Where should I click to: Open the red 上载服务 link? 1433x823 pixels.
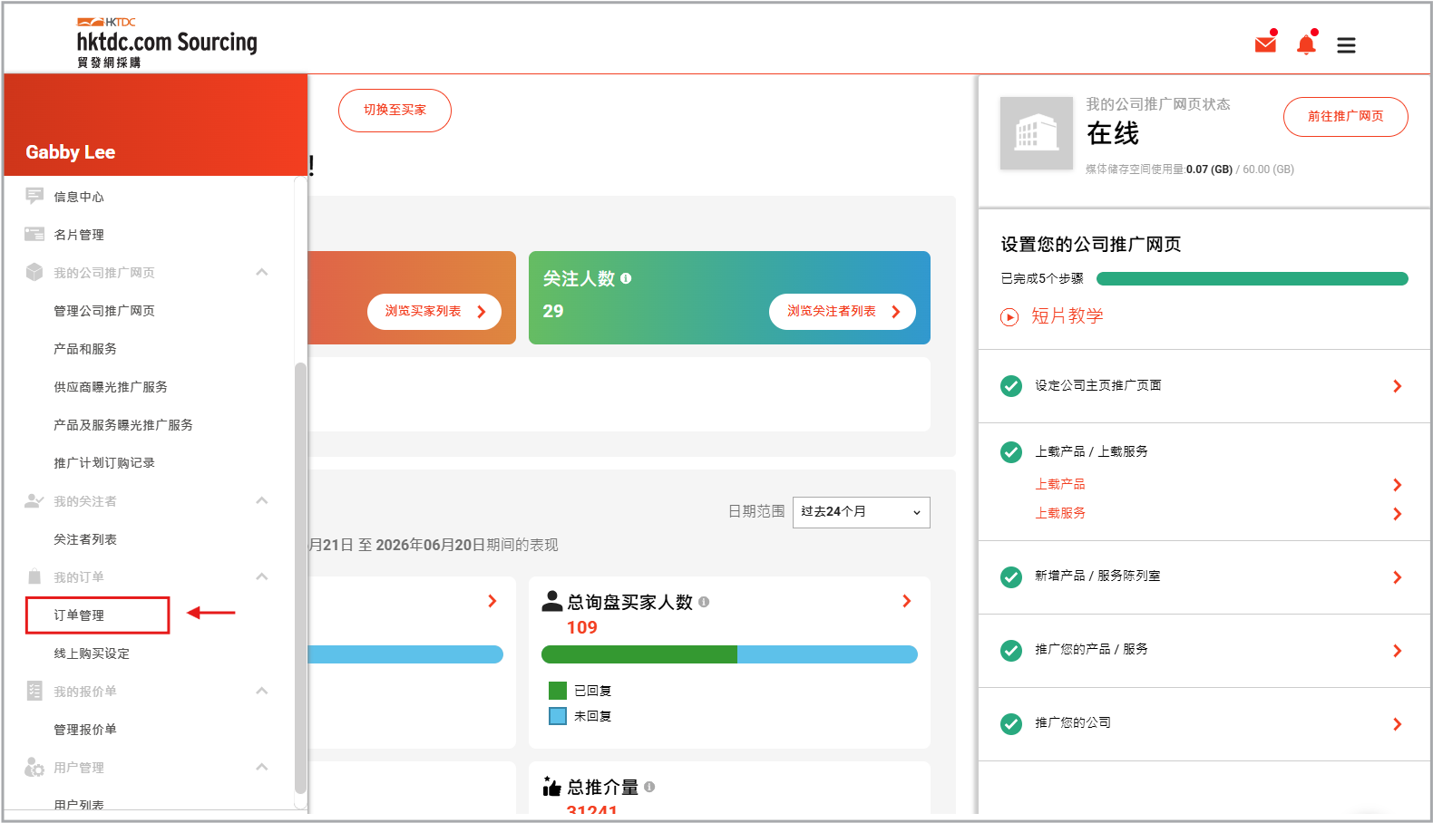(x=1060, y=513)
